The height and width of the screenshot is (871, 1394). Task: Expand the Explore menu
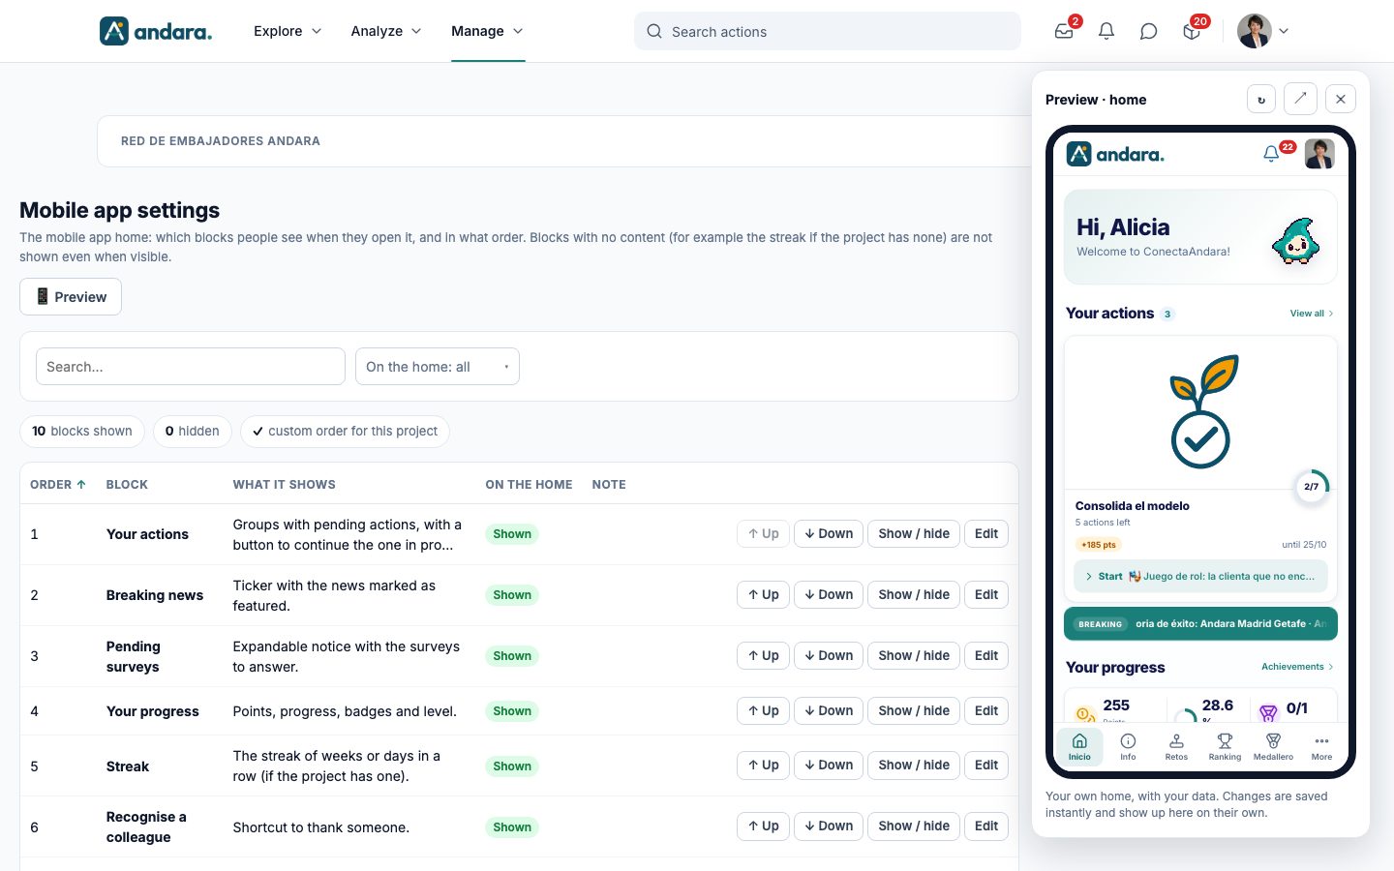pyautogui.click(x=288, y=31)
